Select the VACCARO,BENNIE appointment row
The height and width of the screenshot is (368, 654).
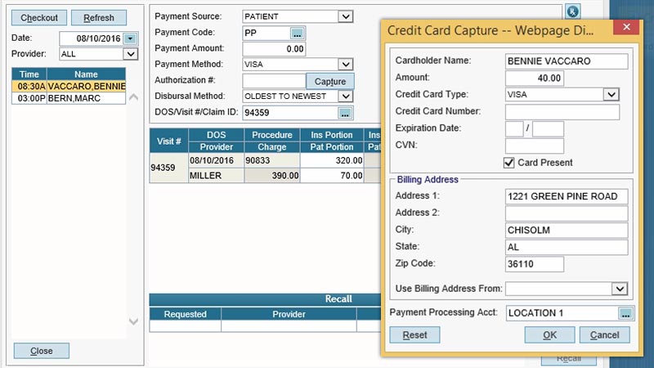tap(69, 87)
